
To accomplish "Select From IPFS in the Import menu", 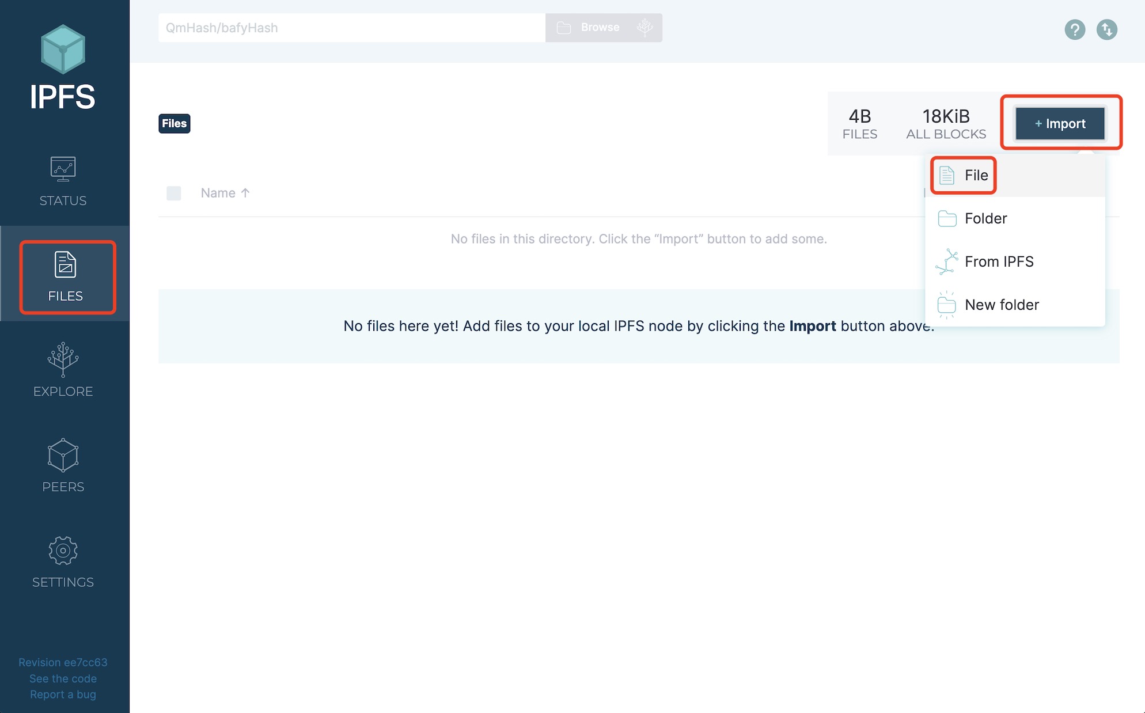I will click(1015, 261).
